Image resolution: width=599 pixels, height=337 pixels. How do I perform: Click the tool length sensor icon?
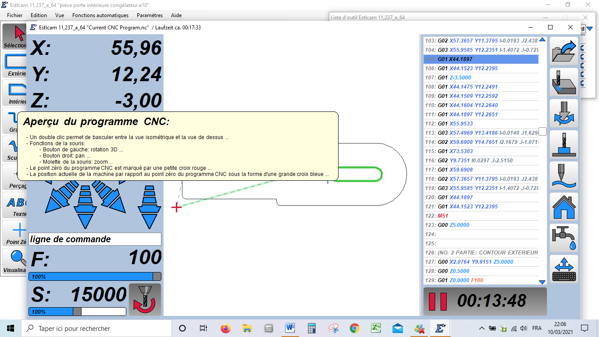564,144
